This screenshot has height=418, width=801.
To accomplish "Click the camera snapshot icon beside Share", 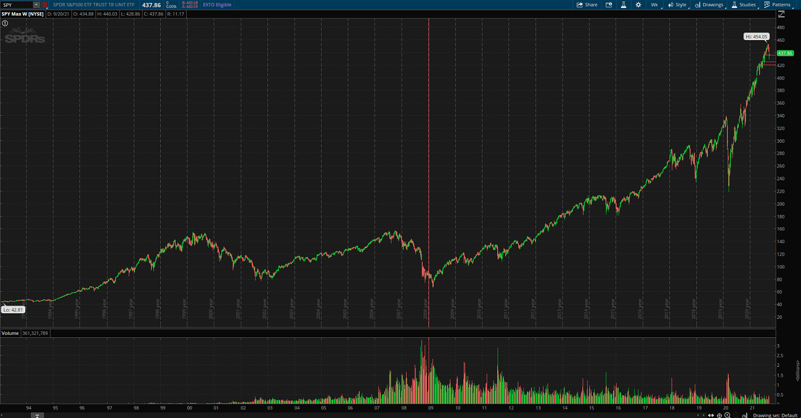I will pyautogui.click(x=609, y=5).
